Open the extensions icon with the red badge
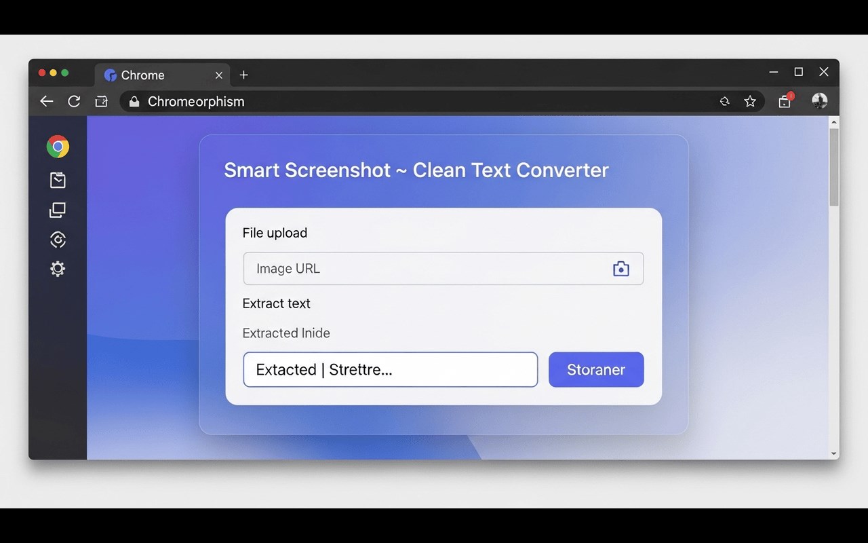This screenshot has height=543, width=868. [x=784, y=101]
